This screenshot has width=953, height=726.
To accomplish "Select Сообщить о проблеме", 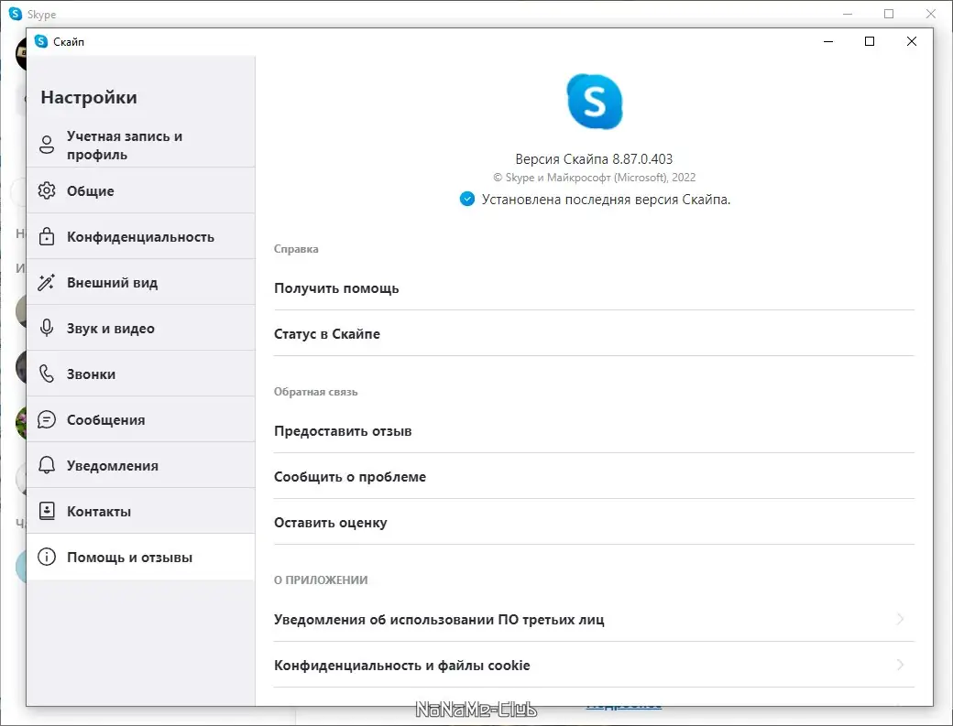I will tap(594, 477).
